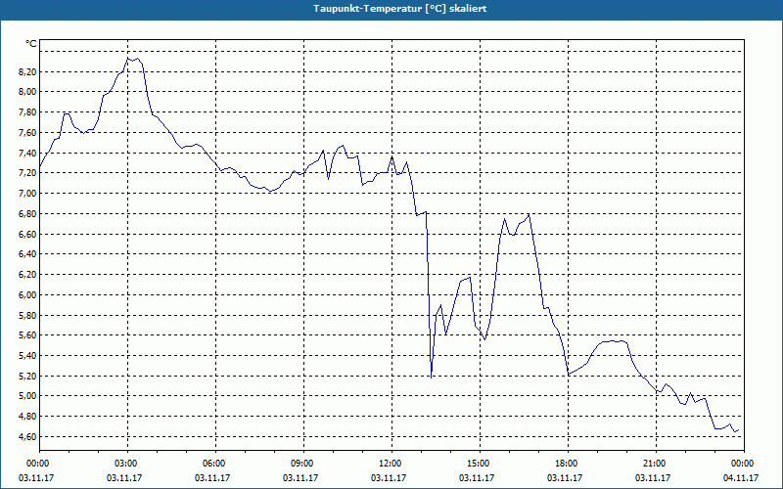Screen dimensions: 783x489
Task: Click the 00:00 label above 04.11.17
Action: [x=744, y=464]
